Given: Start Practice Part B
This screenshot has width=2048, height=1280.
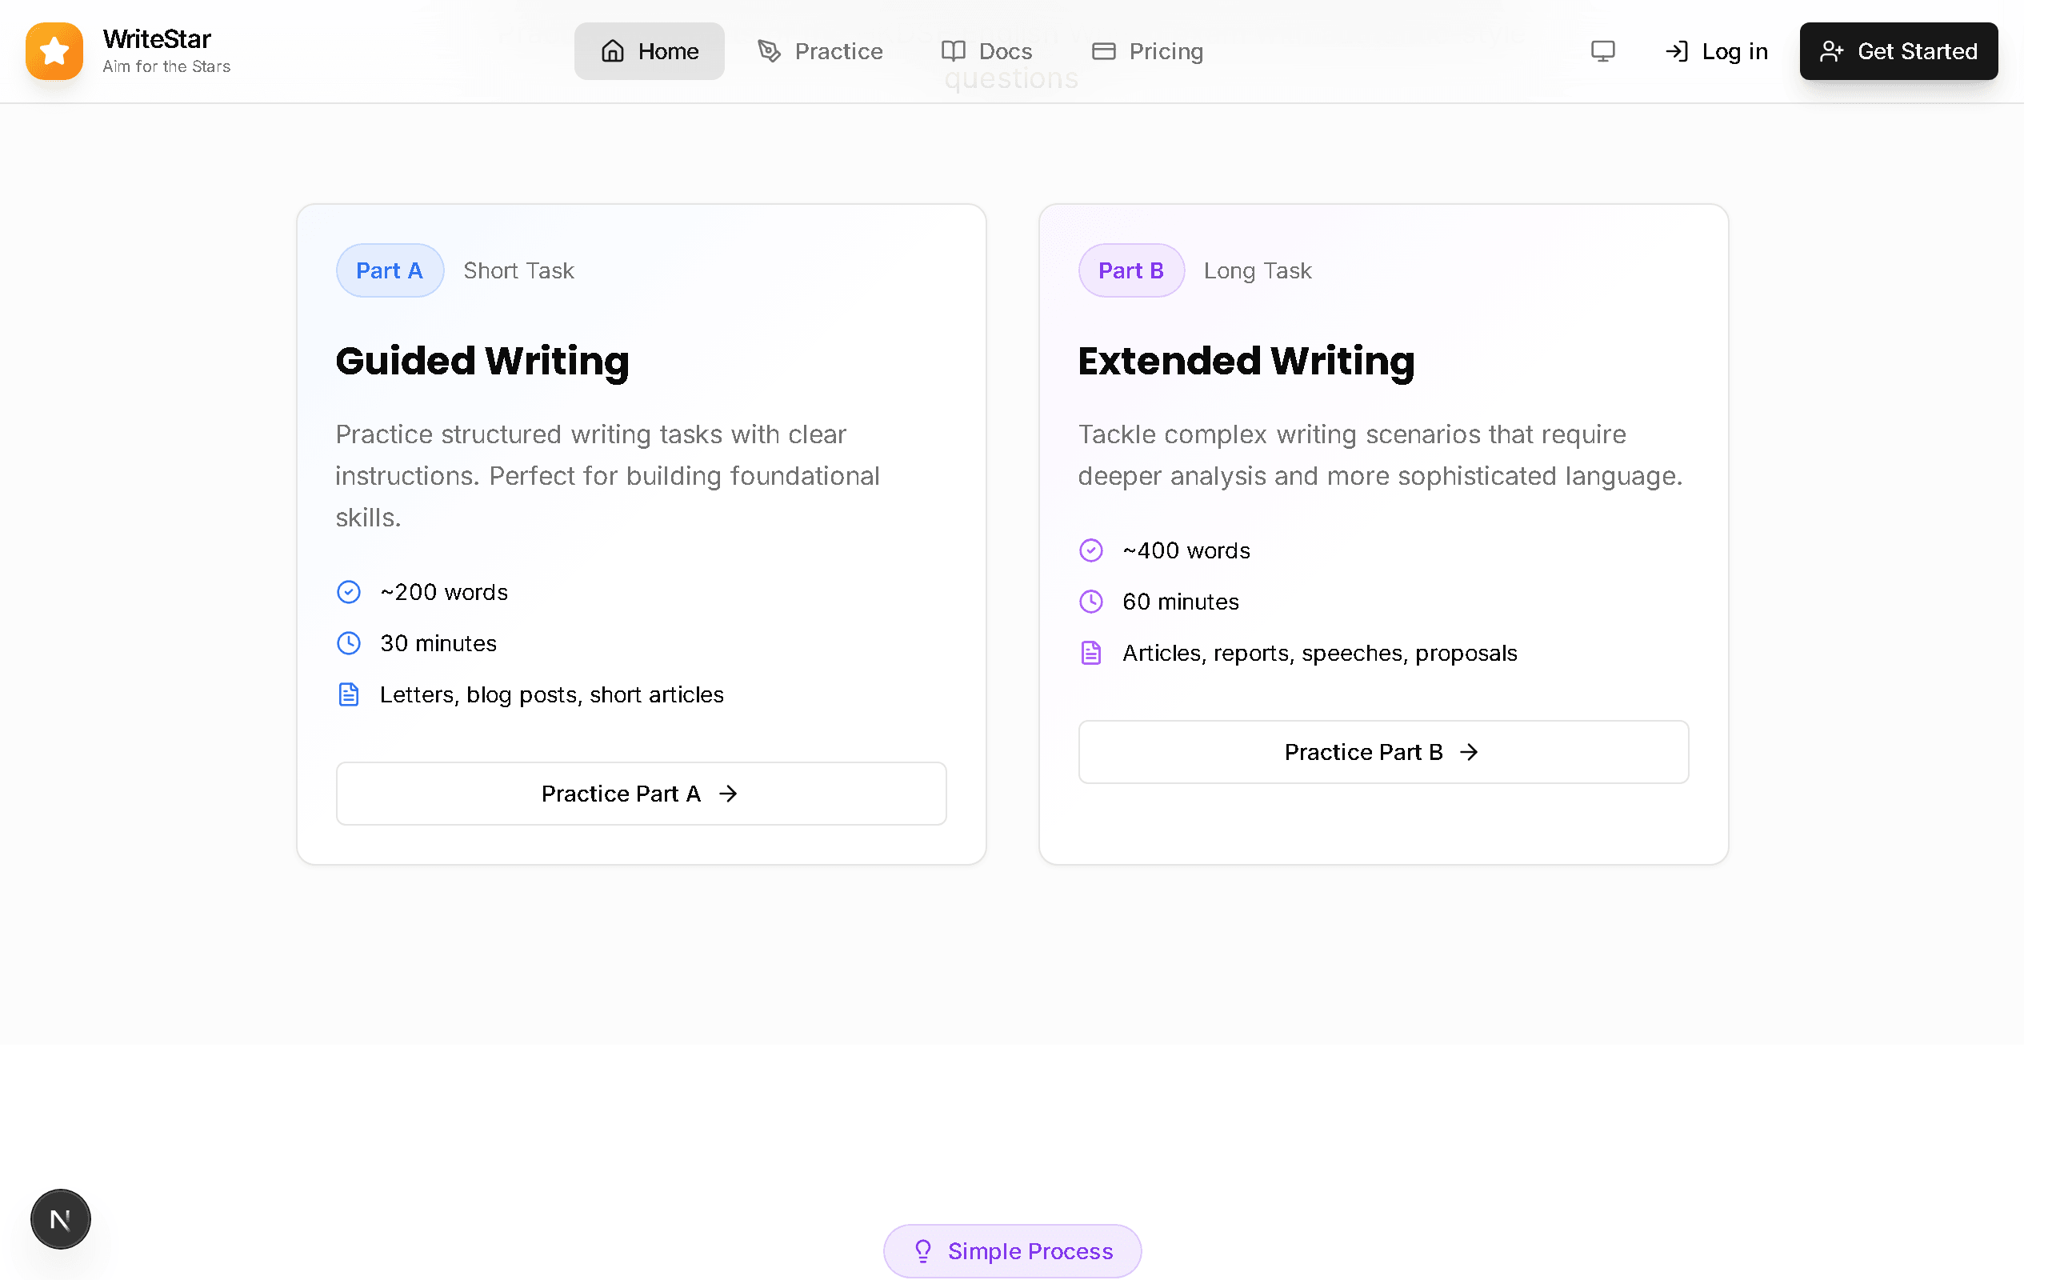Looking at the screenshot, I should (x=1383, y=752).
